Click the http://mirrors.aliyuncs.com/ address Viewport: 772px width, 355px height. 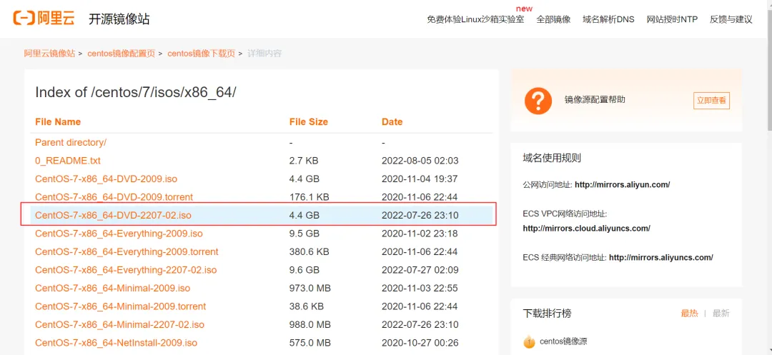(x=661, y=258)
